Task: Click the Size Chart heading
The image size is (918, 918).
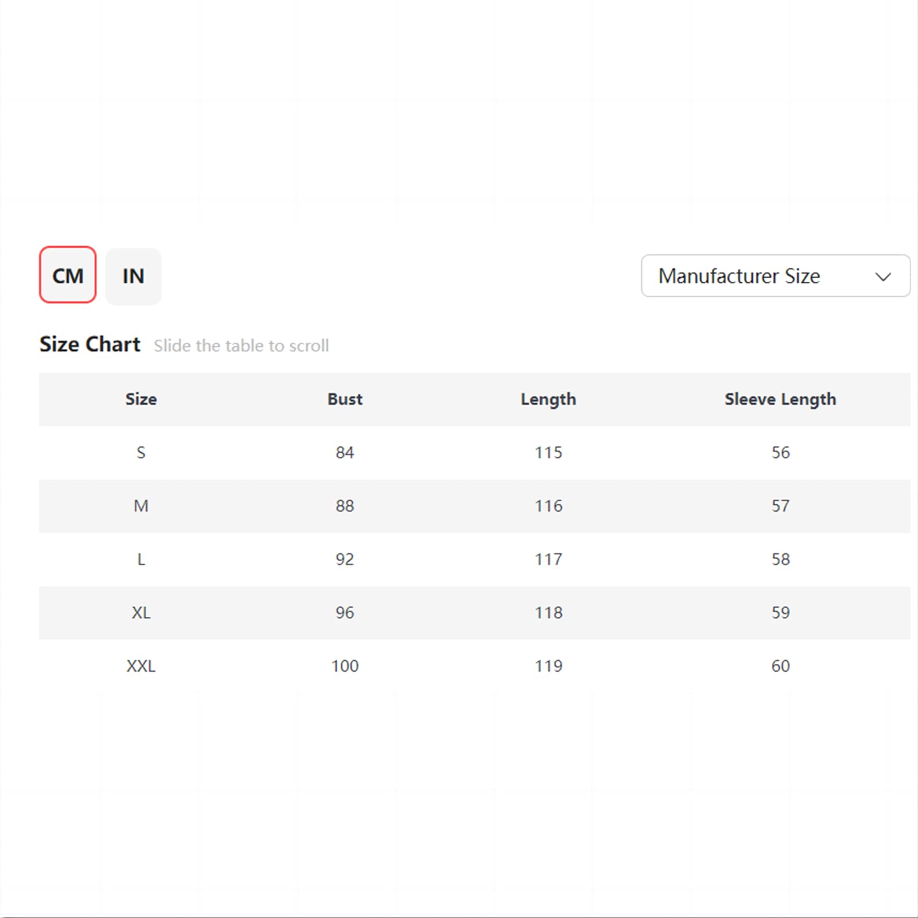Action: (90, 344)
